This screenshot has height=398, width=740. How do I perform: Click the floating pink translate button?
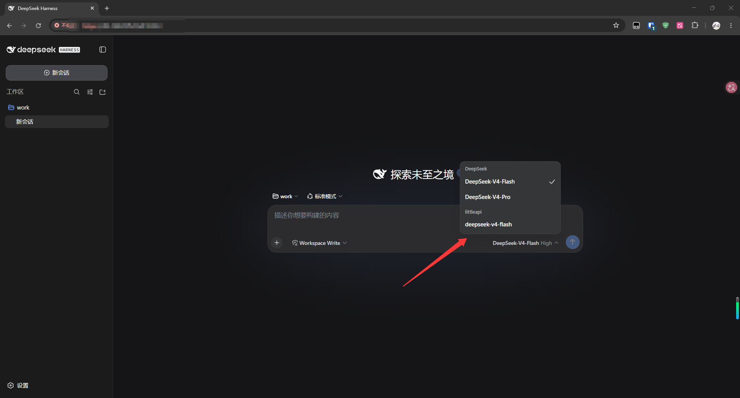[732, 88]
